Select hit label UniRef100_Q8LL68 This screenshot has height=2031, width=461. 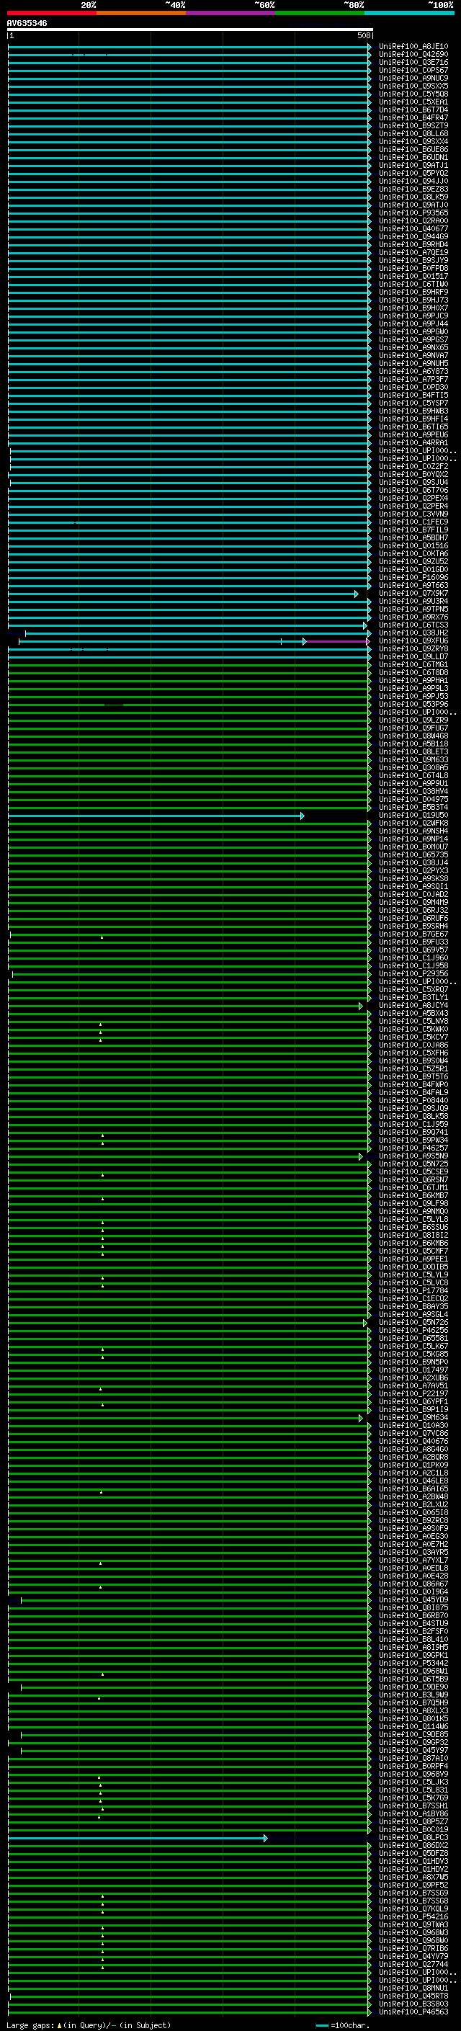[x=413, y=134]
